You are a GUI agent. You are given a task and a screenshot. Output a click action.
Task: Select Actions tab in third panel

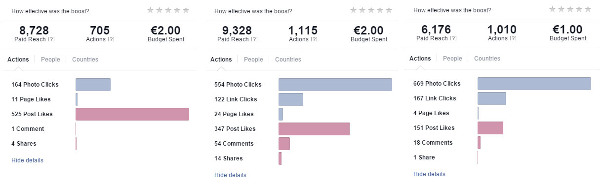coord(420,59)
